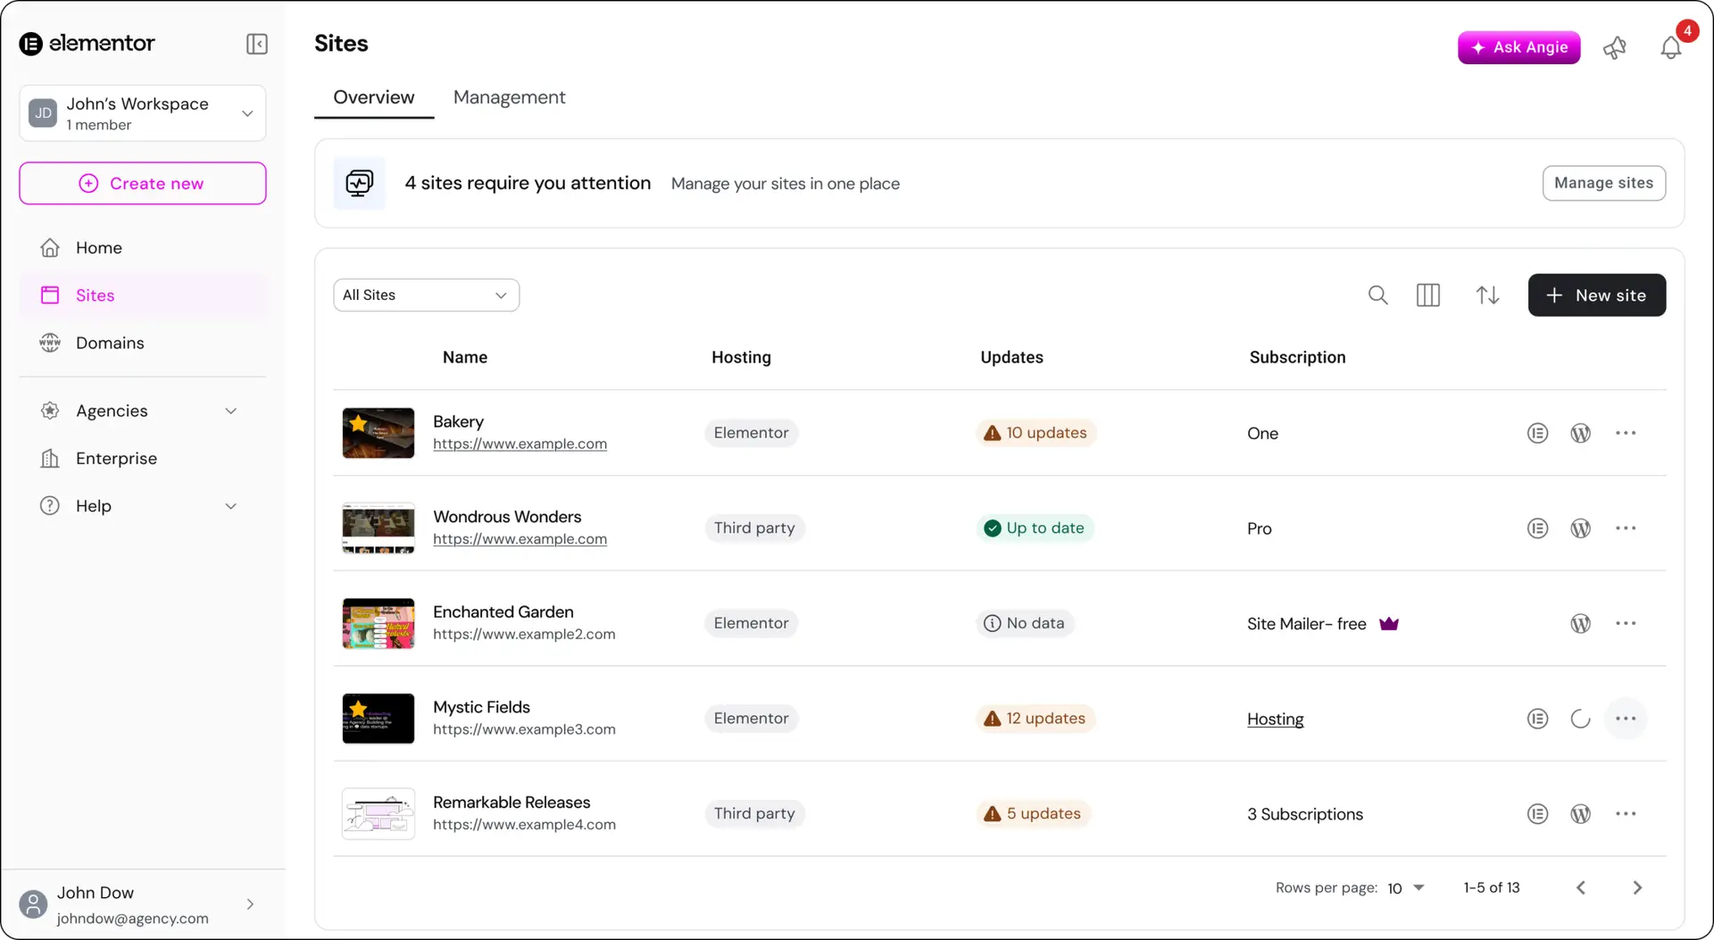Open more options for Bakery
The image size is (1714, 940).
(x=1625, y=433)
